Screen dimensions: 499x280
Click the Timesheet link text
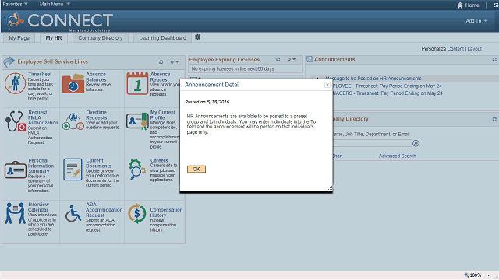click(40, 75)
